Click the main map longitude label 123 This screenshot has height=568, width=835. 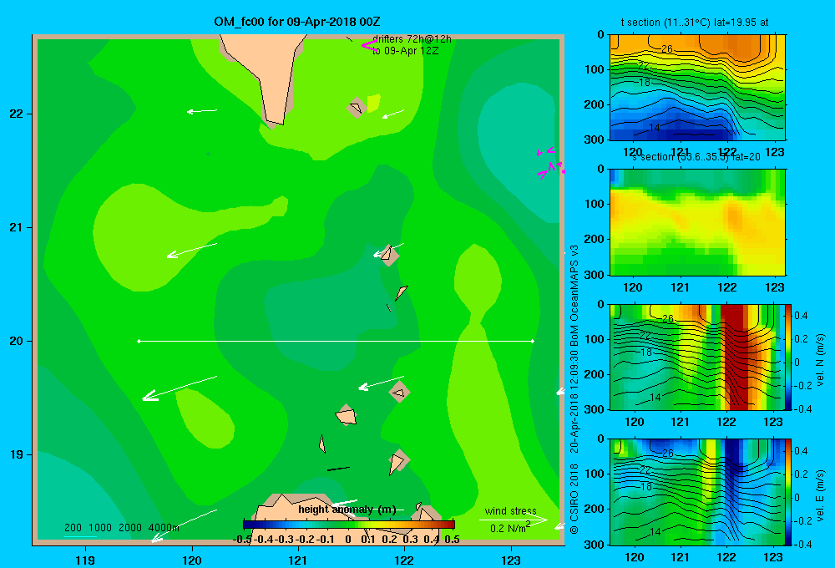click(x=511, y=560)
